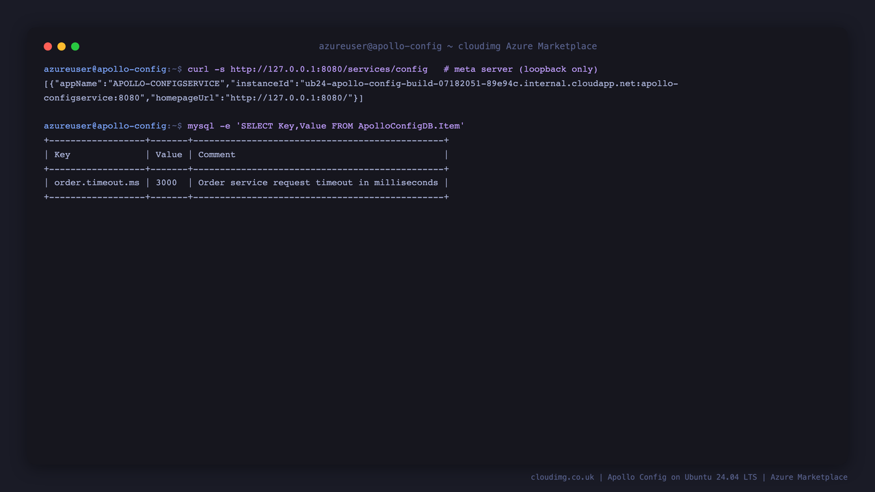Click the mysql query 'SELECT Key,Value FROM ApolloConfigDB.Item'
Viewport: 875px width, 492px height.
(350, 126)
